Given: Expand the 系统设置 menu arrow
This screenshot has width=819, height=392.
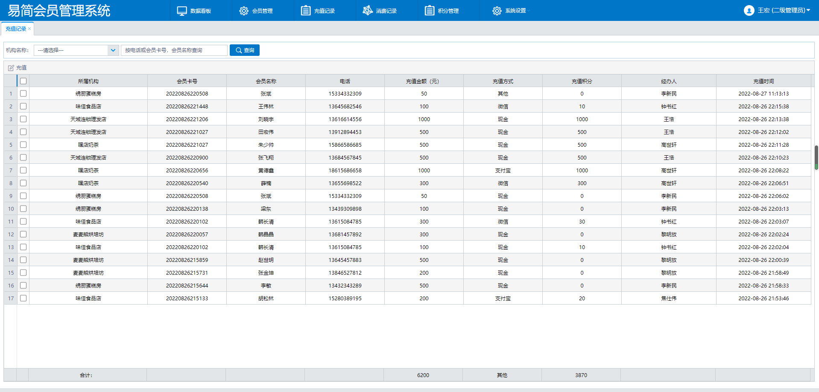Looking at the screenshot, I should coord(529,11).
